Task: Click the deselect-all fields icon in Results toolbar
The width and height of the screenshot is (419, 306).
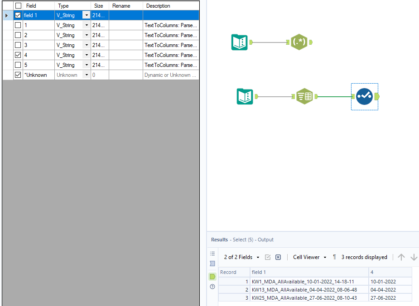Action: 278,257
